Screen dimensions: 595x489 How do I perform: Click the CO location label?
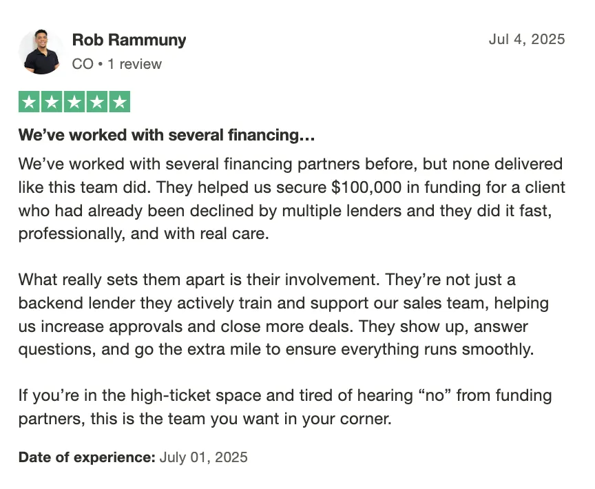click(x=83, y=64)
